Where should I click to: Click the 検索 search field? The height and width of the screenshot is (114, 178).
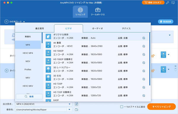click(x=29, y=97)
